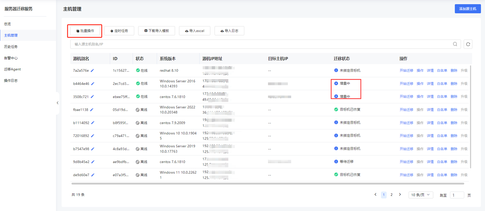Edit alias pencil icon for 7a2a576e
The image size is (485, 211).
(x=92, y=71)
